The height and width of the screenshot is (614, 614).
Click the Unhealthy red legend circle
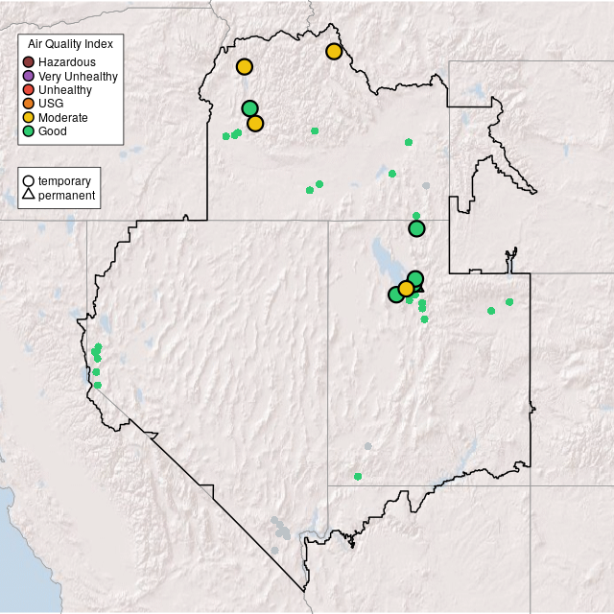29,90
